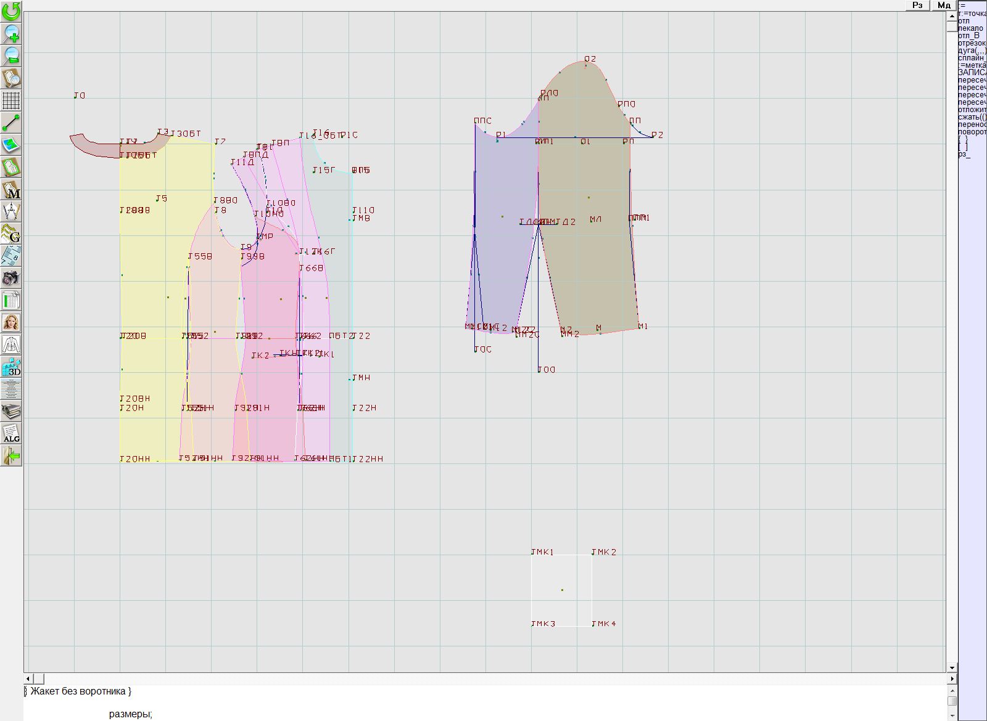
Task: Open the pattern piece with M icon
Action: click(x=11, y=189)
